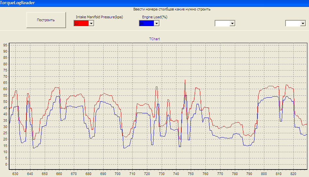Click the TorqueLogReader title bar
This screenshot has width=309, height=177.
pyautogui.click(x=18, y=3)
